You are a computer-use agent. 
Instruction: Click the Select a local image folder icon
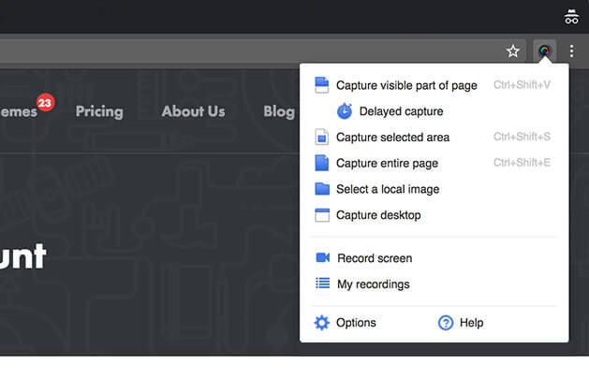[x=322, y=189]
